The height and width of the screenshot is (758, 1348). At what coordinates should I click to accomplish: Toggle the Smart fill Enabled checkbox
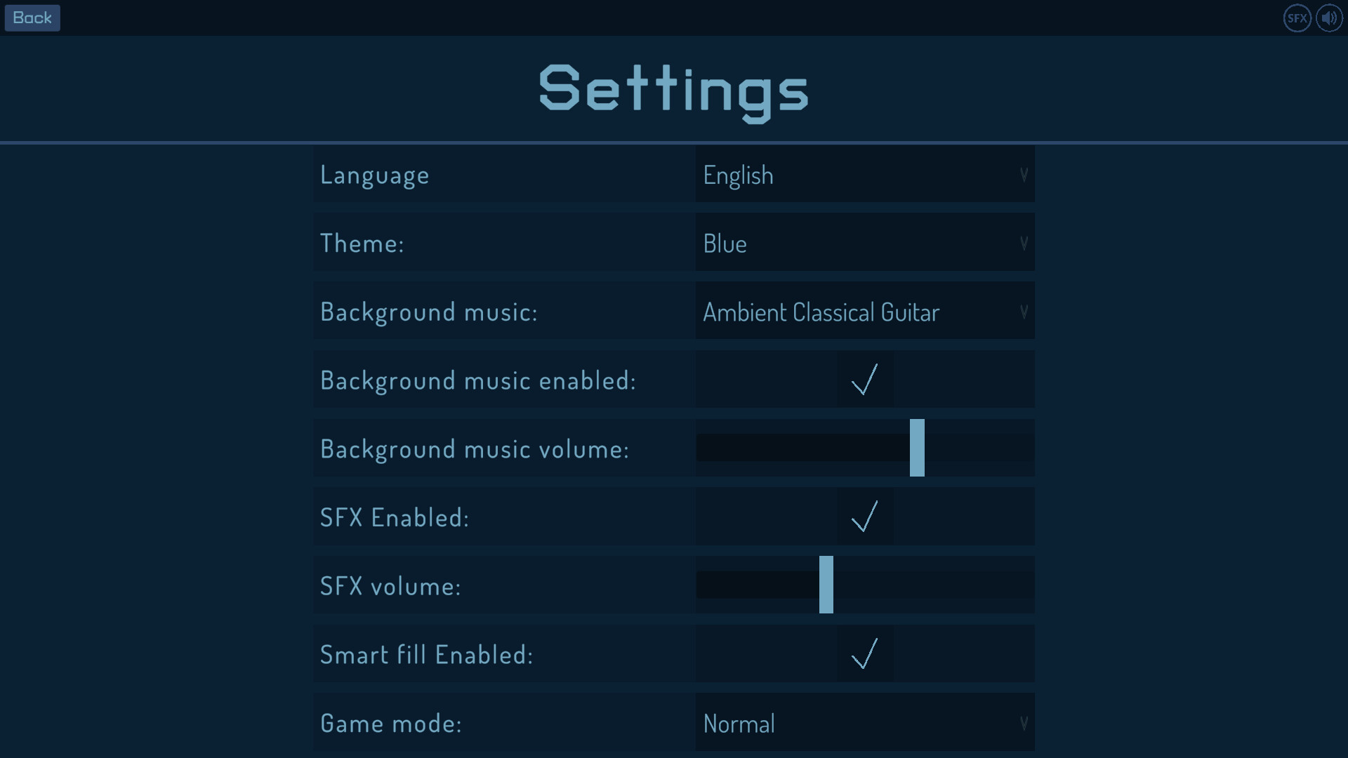(865, 654)
